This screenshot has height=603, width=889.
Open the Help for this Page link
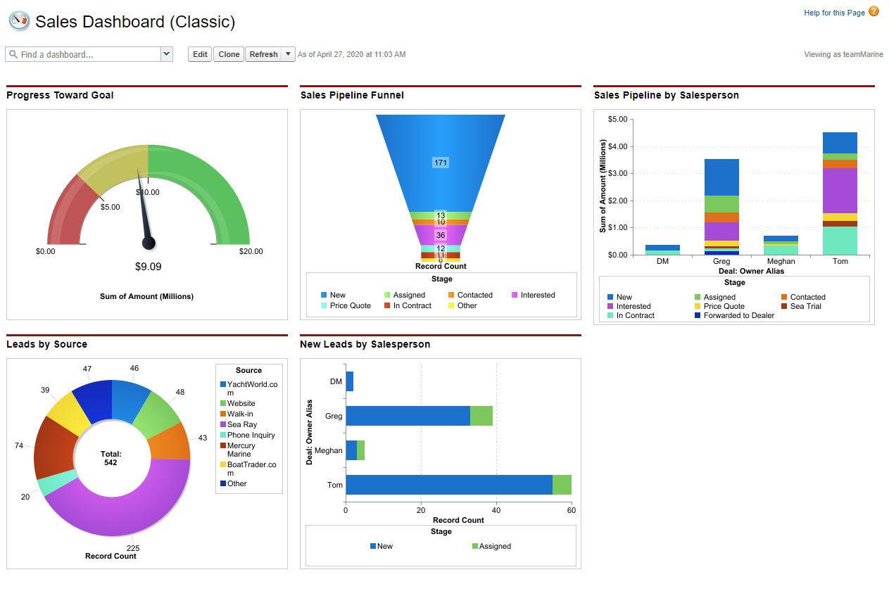tap(834, 13)
